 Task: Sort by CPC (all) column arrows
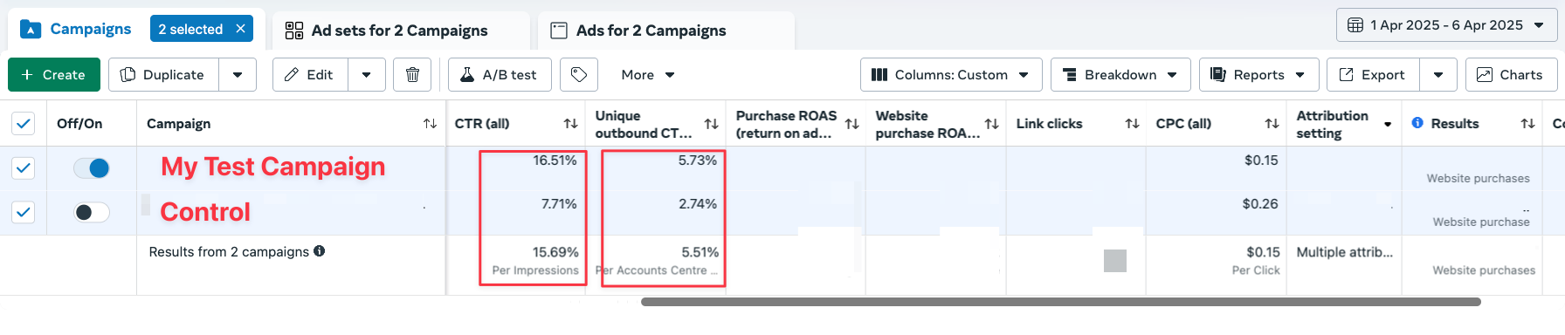tap(1272, 124)
